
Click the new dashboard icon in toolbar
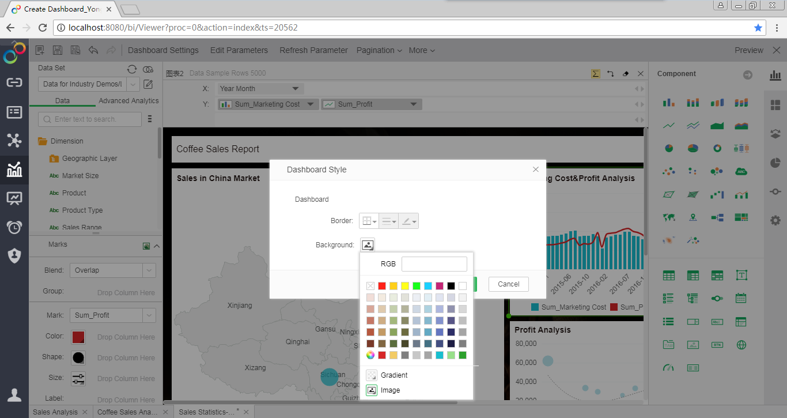coord(40,50)
